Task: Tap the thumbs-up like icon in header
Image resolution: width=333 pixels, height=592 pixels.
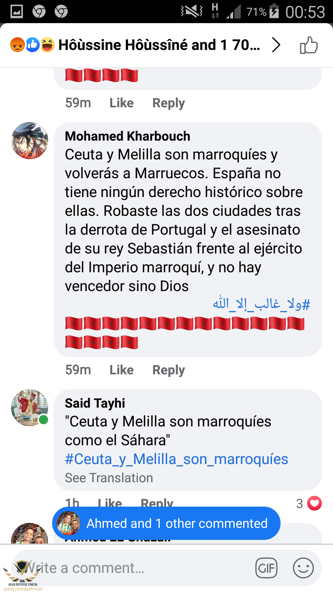Action: (x=309, y=45)
